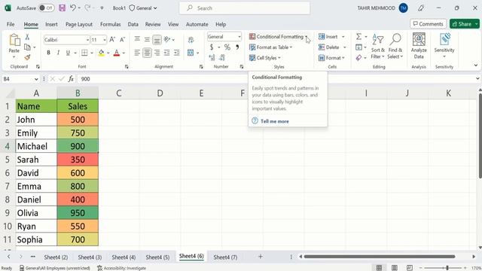Viewport: 482px width, 271px height.
Task: Follow the Tell me more link
Action: click(274, 121)
